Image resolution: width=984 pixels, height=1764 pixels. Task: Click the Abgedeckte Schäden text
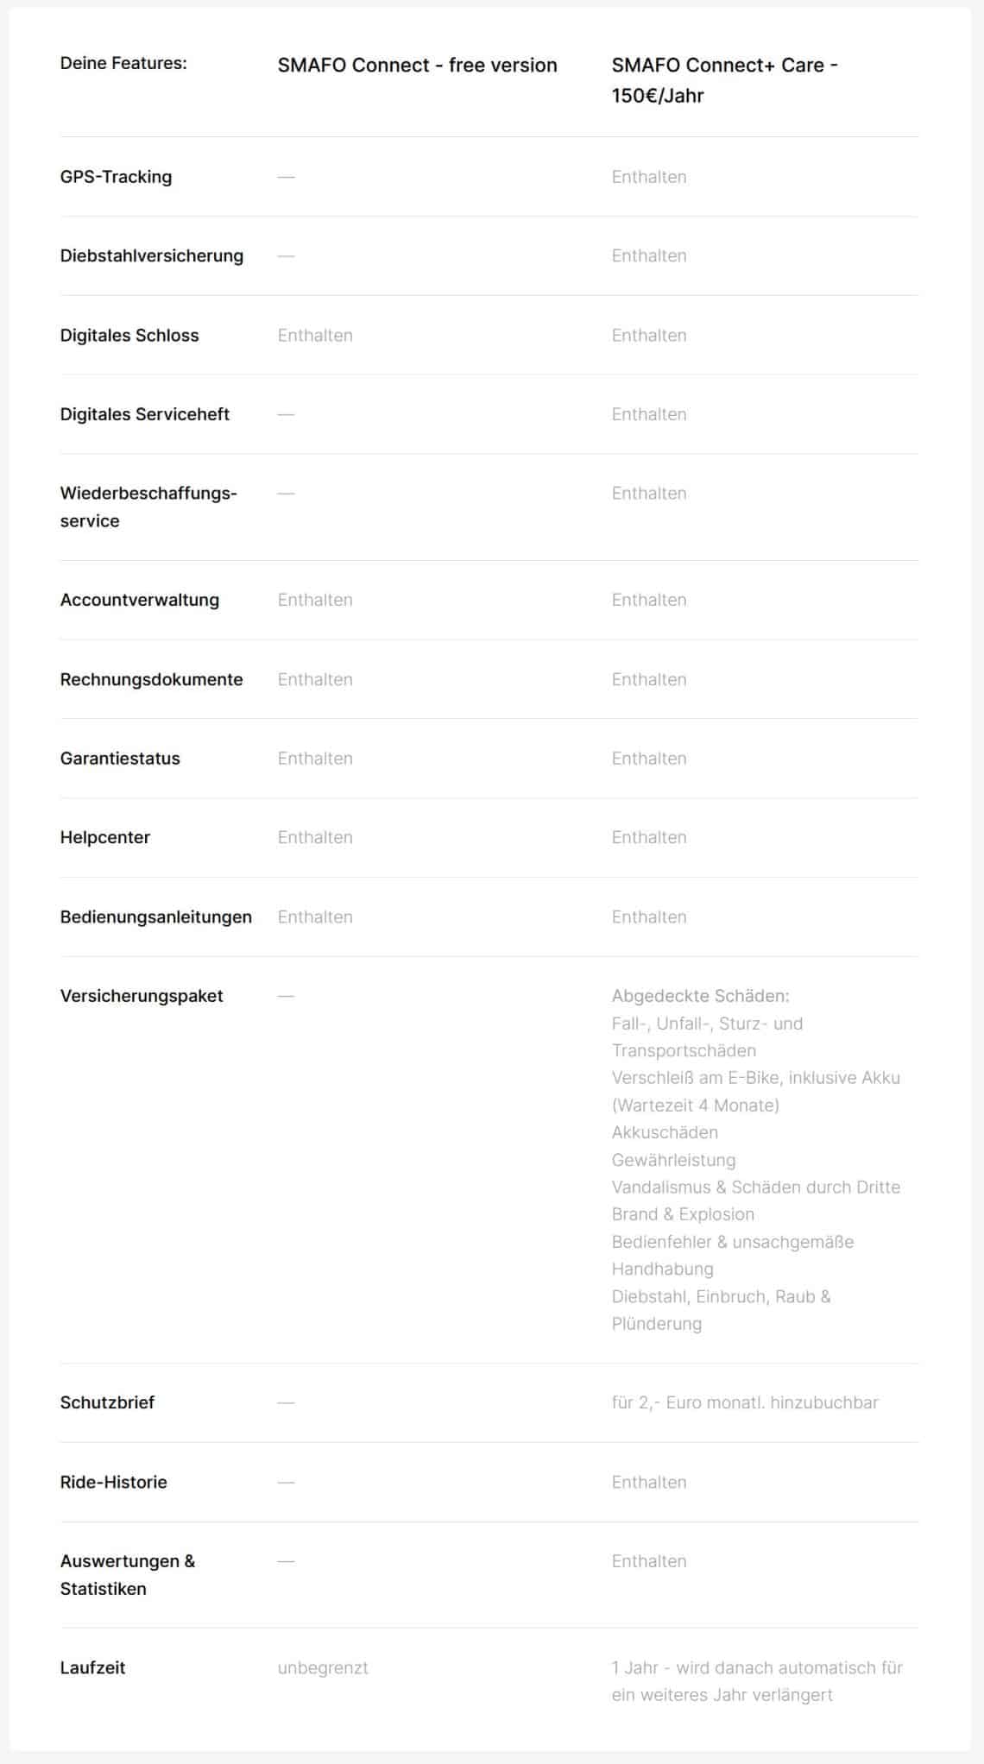coord(700,996)
